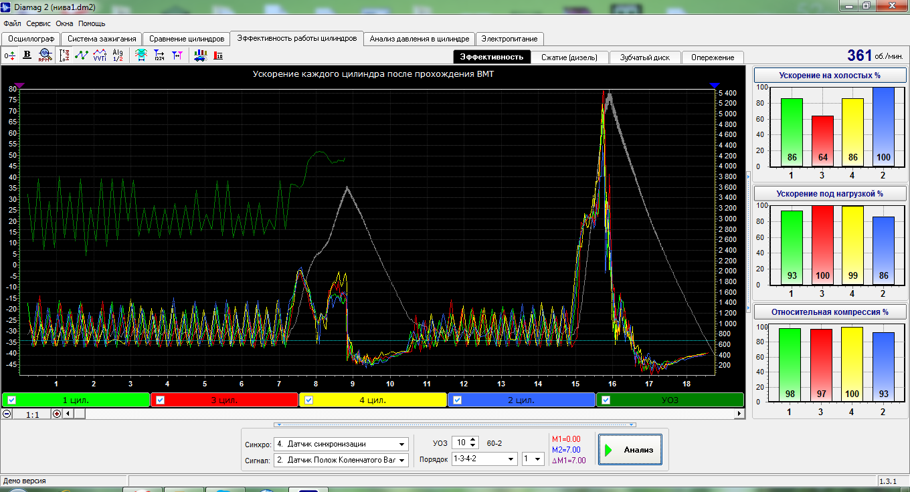Click the blue right marker triangle on graph
The width and height of the screenshot is (910, 492).
coord(714,85)
